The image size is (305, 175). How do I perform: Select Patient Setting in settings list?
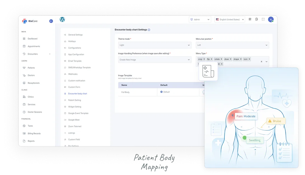pos(74,100)
